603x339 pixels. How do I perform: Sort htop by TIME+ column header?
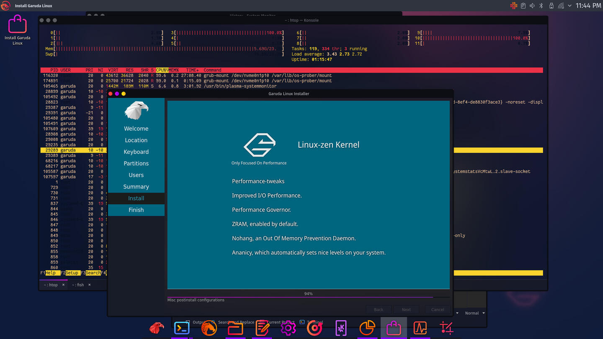193,70
